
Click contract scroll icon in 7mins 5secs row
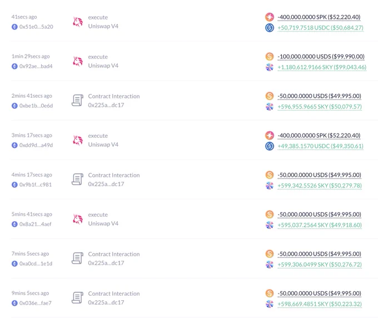point(77,259)
